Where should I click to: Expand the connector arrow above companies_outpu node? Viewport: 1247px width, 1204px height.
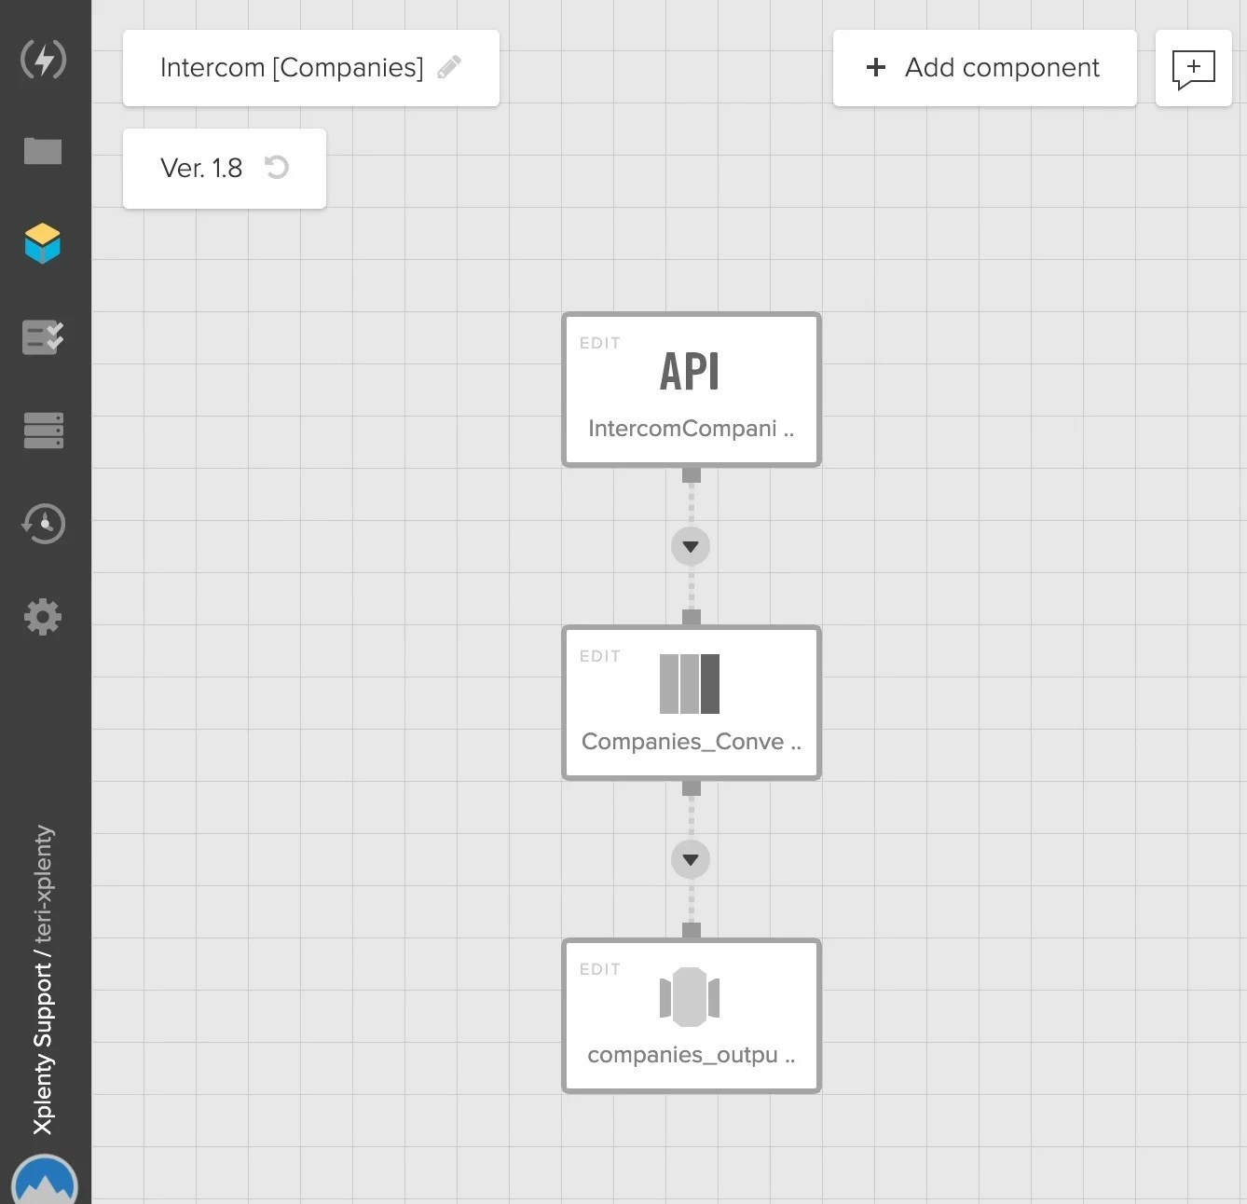pos(691,859)
